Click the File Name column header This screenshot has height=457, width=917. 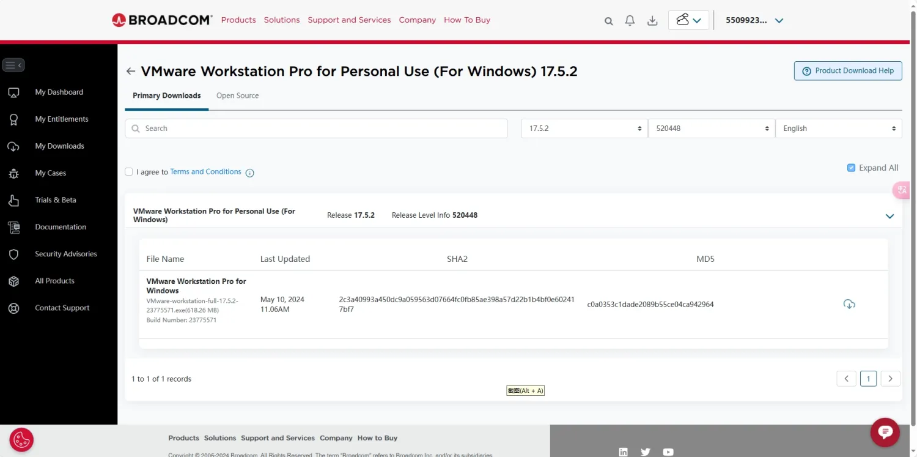[x=165, y=259]
